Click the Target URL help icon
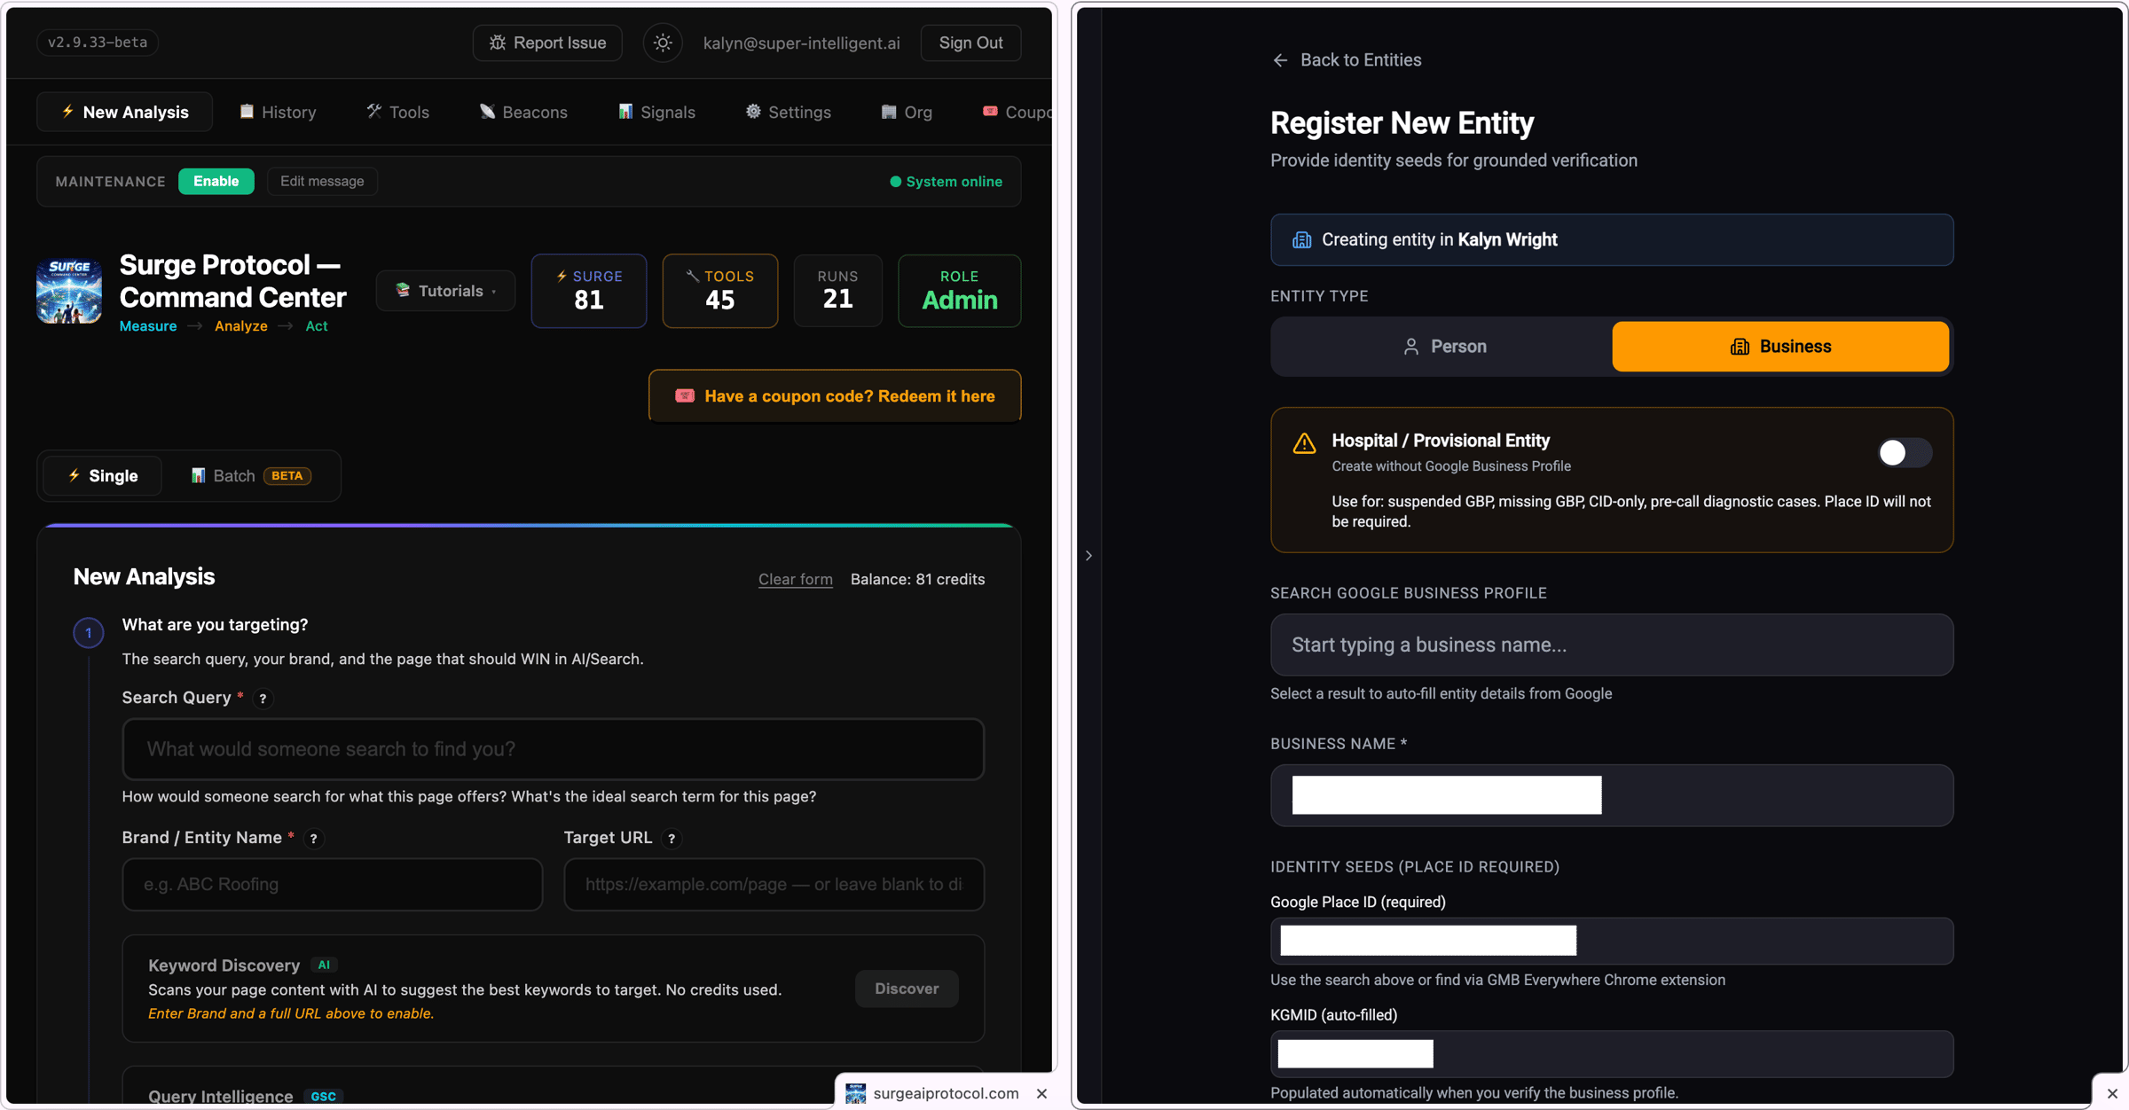 tap(672, 839)
